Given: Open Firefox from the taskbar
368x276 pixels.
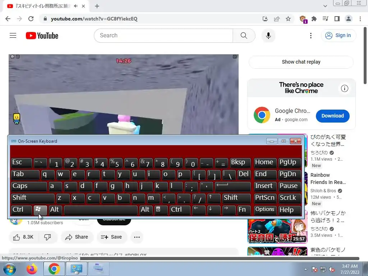Looking at the screenshot, I should (32, 269).
